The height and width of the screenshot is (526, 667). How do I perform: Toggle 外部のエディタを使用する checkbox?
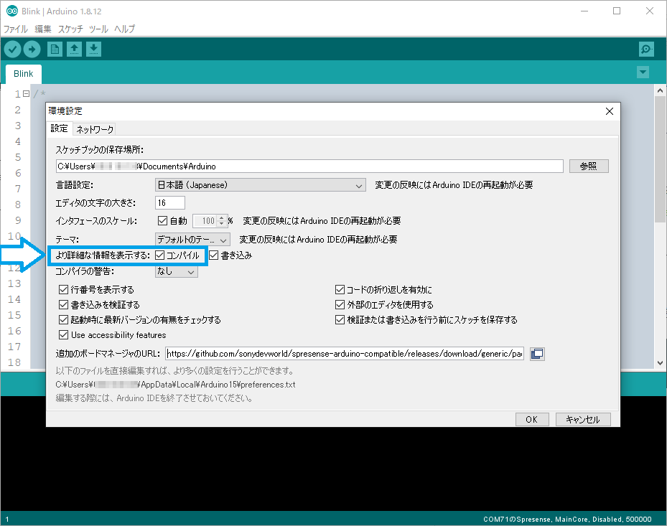coord(340,304)
